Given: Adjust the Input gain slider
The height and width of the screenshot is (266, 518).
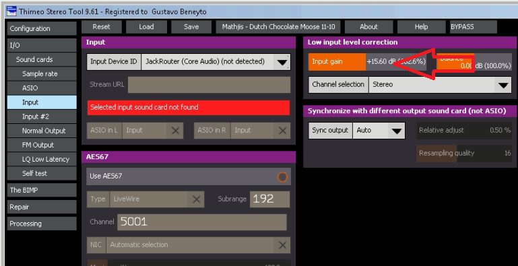Looking at the screenshot, I should [x=367, y=62].
